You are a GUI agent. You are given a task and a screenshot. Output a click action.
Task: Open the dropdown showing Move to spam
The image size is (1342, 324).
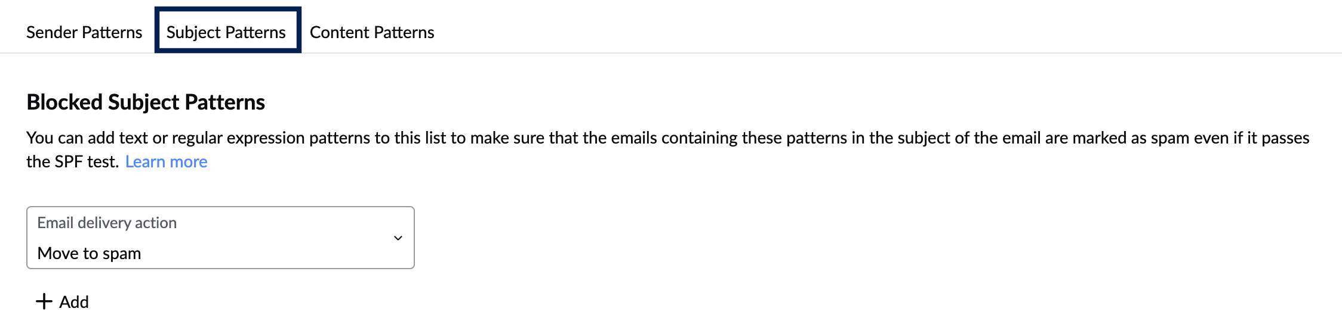[x=220, y=238]
